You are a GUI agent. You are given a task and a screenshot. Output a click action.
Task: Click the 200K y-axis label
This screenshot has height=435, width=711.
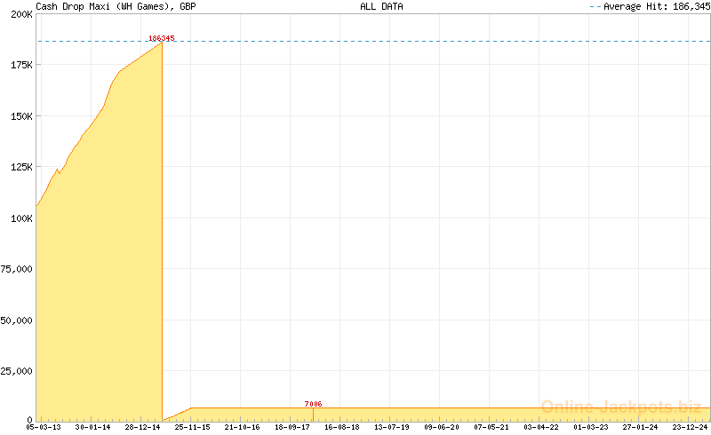tap(21, 14)
